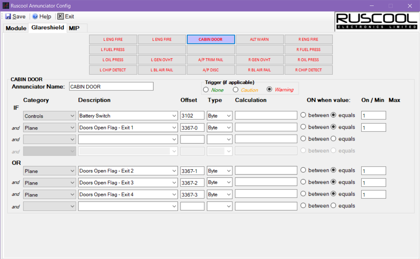420x259 pixels.
Task: Click the Ruscool app icon in title bar
Action: pyautogui.click(x=6, y=6)
